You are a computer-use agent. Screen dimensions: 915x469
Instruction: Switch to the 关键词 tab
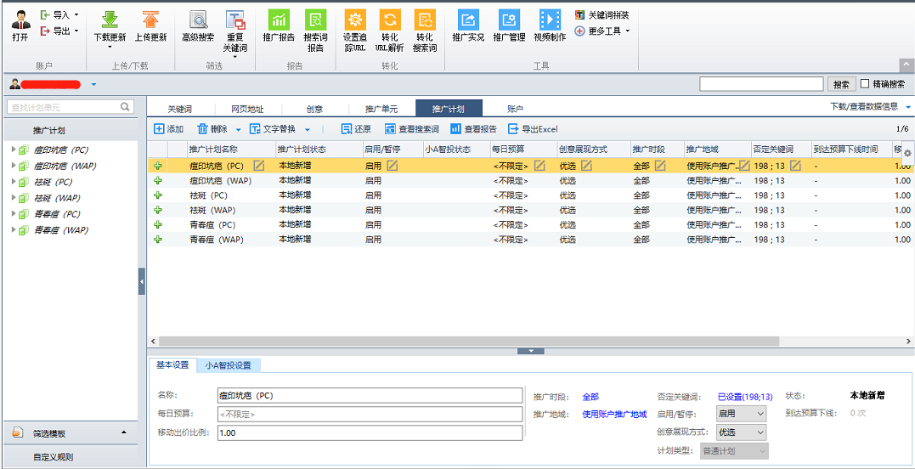(x=180, y=109)
